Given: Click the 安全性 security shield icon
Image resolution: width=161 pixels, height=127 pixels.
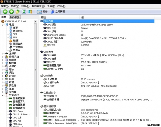Looking at the screenshot, I should coord(7,85).
